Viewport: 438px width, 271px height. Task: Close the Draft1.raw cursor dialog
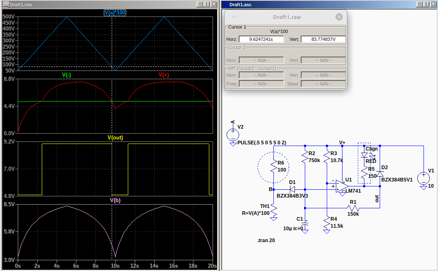tap(339, 17)
